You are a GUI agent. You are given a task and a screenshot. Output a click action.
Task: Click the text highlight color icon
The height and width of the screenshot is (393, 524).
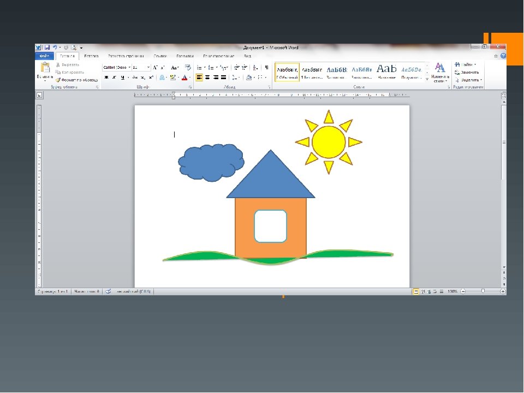172,78
